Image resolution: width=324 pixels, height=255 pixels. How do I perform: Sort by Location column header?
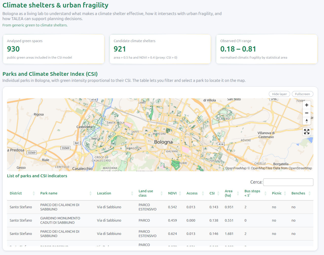104,193
